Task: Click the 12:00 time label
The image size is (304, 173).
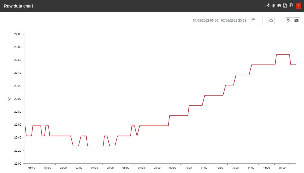Action: pos(220,168)
